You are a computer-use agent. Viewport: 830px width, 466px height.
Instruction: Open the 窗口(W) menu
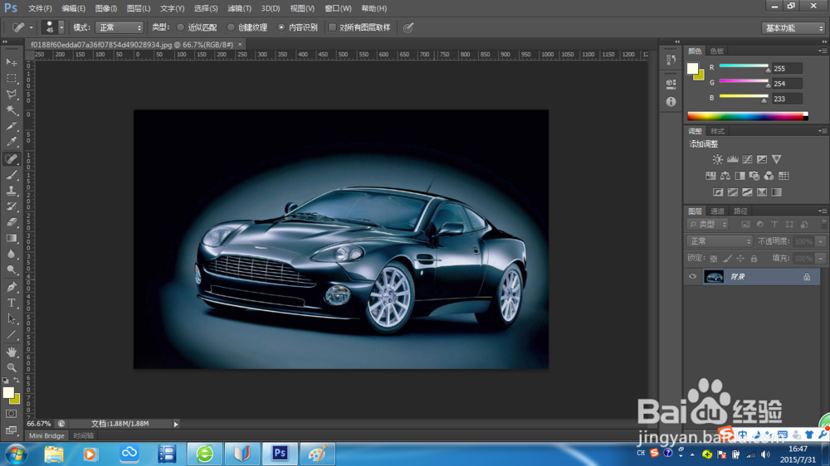tap(338, 8)
